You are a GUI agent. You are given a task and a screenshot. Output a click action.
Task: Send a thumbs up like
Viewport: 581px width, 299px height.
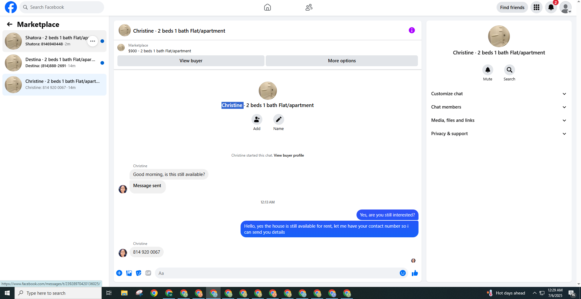click(415, 273)
